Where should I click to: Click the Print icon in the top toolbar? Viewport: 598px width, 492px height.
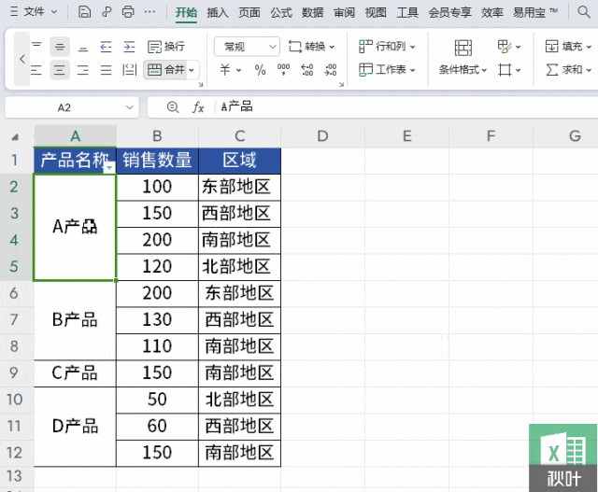(x=128, y=12)
